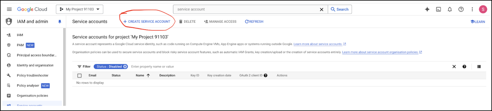Click the Delete button in toolbar
This screenshot has height=111, width=492.
tap(187, 22)
